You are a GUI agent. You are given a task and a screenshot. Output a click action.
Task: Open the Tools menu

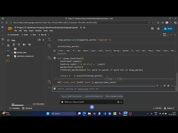pyautogui.click(x=45, y=31)
